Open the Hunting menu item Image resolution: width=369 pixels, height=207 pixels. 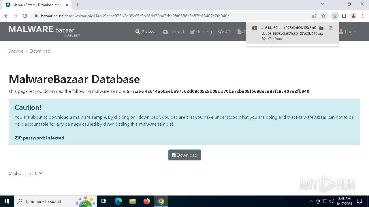pos(201,32)
